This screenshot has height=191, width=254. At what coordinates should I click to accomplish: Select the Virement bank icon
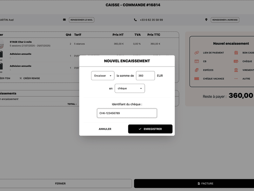click(236, 70)
